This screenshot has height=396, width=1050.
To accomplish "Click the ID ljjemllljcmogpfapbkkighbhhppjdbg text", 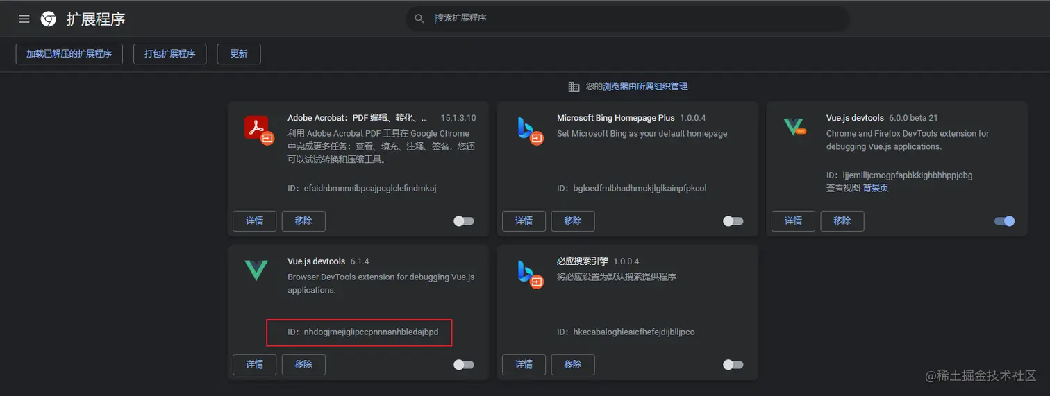I will [x=899, y=175].
